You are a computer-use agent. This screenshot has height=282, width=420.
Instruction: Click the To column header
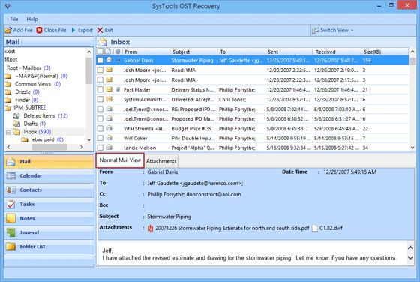[x=241, y=52]
